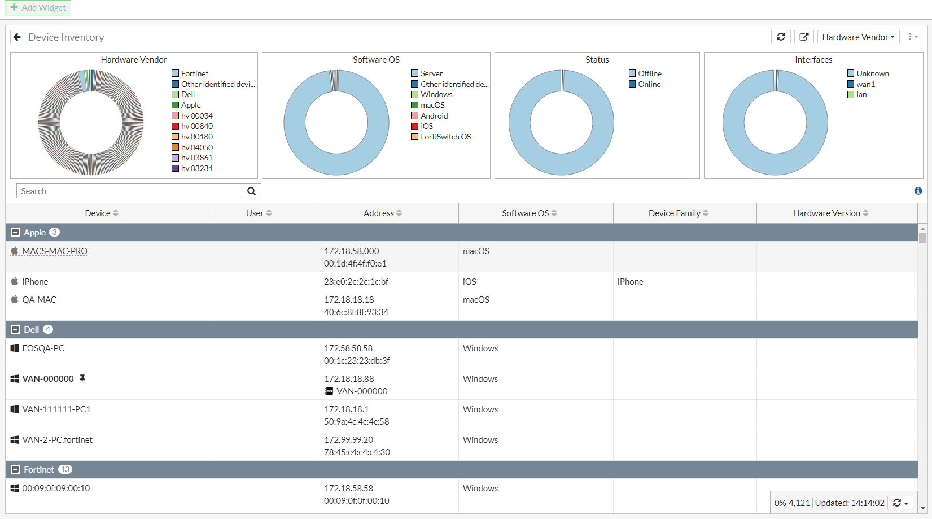Sort by the Address column header

(383, 213)
